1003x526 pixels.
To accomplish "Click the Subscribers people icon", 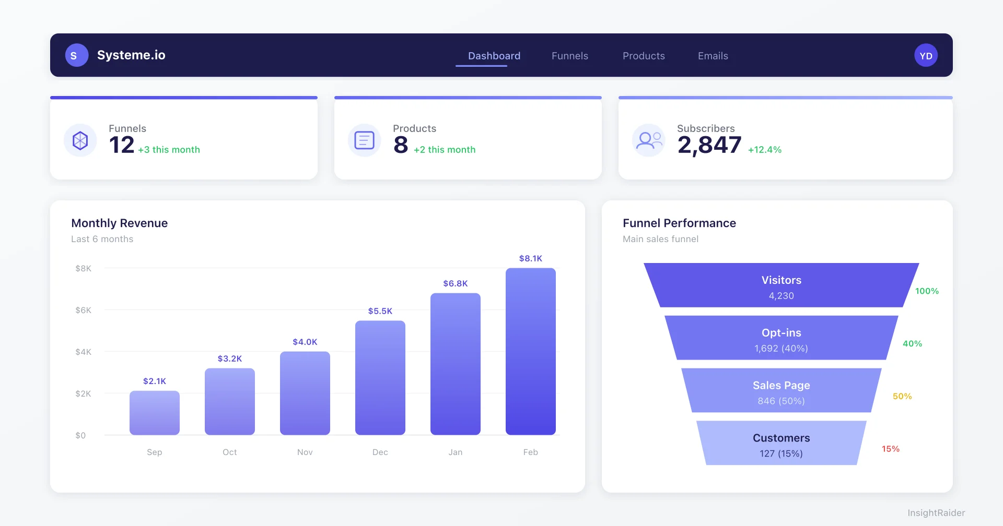I will [648, 140].
